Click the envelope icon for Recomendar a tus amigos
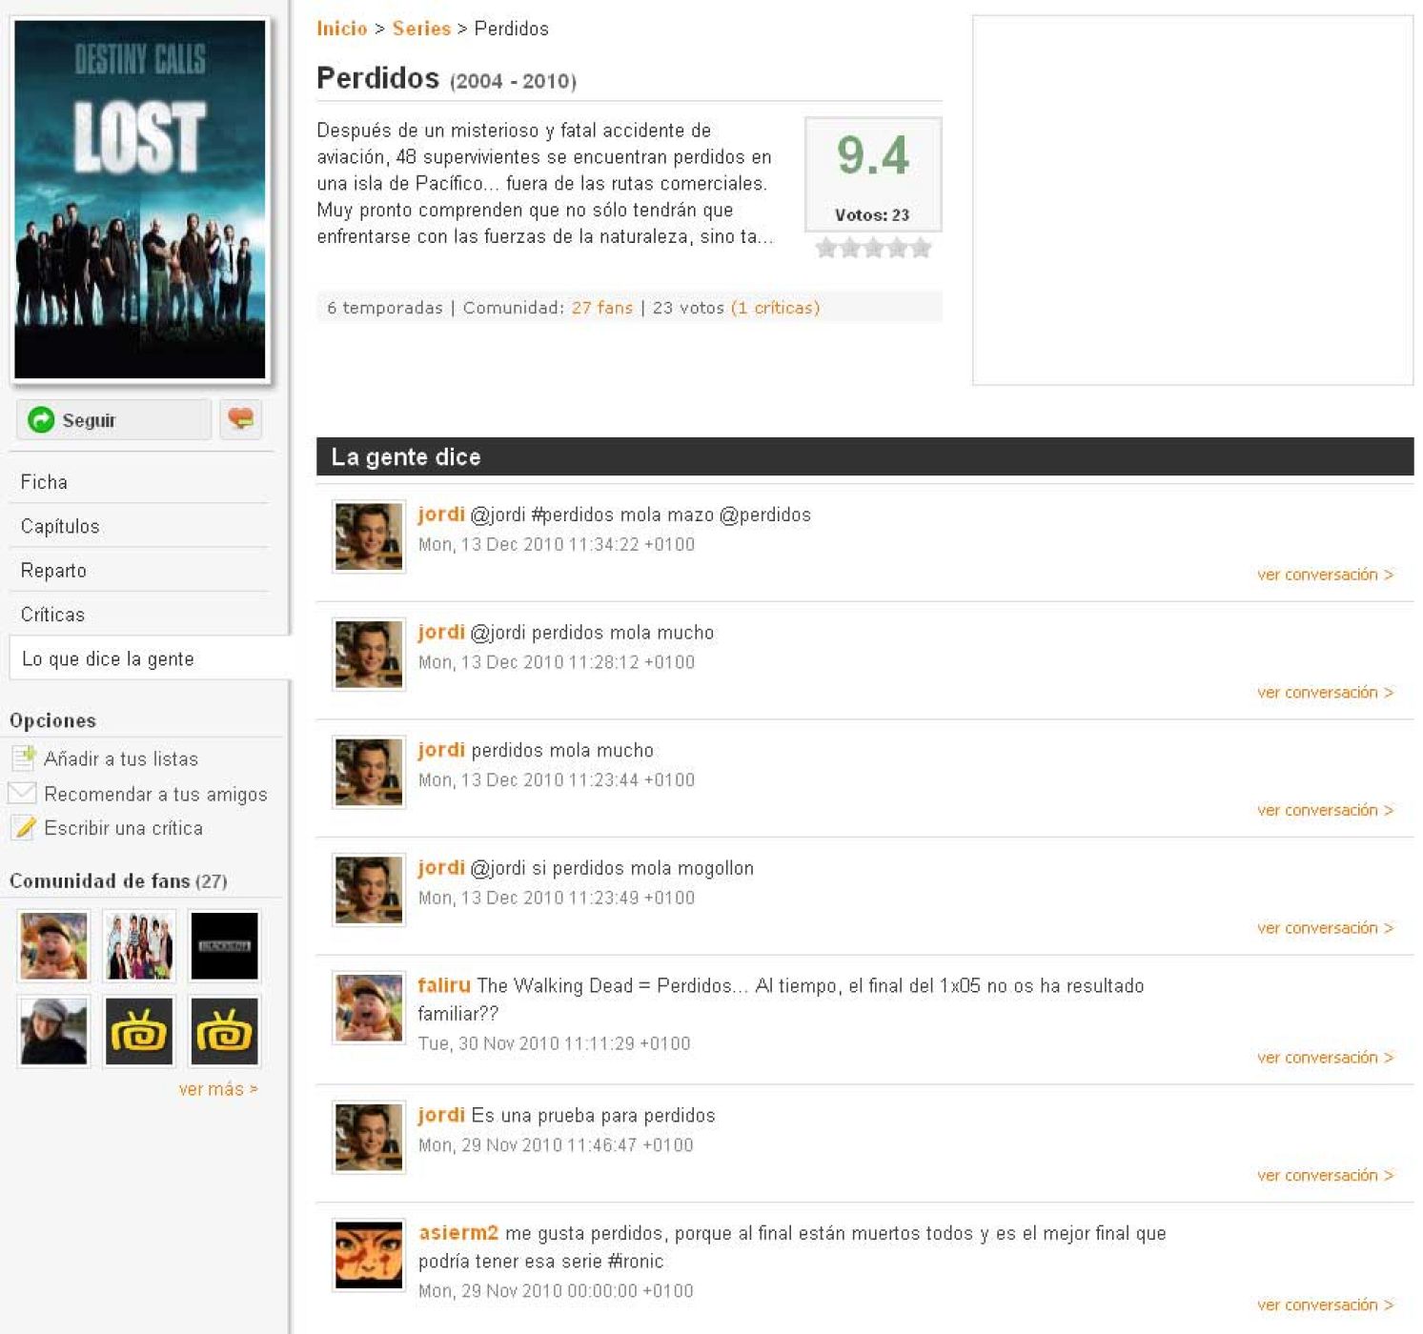The image size is (1423, 1334). pyautogui.click(x=22, y=794)
